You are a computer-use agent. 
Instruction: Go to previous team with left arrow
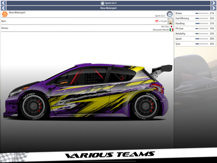[3, 8]
